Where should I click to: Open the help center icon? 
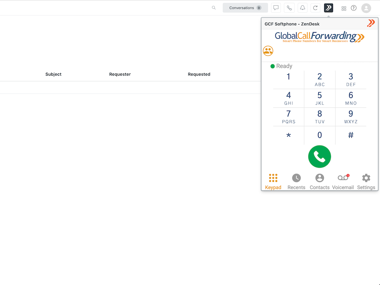pos(353,8)
